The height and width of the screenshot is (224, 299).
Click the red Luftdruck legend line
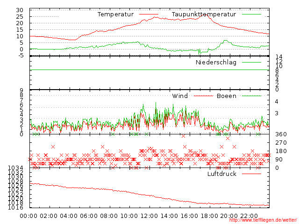tap(251, 174)
